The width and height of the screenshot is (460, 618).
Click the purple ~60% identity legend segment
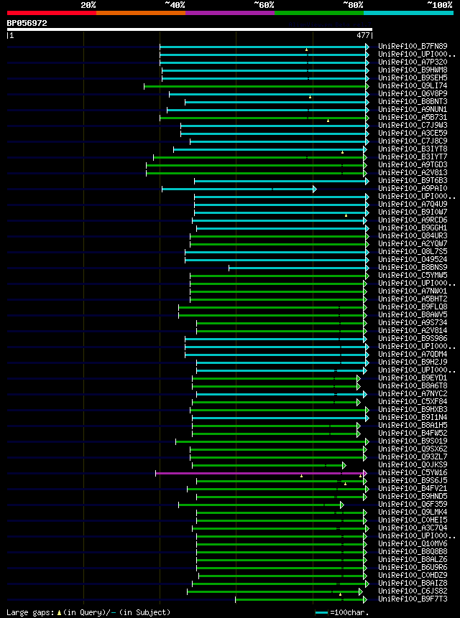230,13
